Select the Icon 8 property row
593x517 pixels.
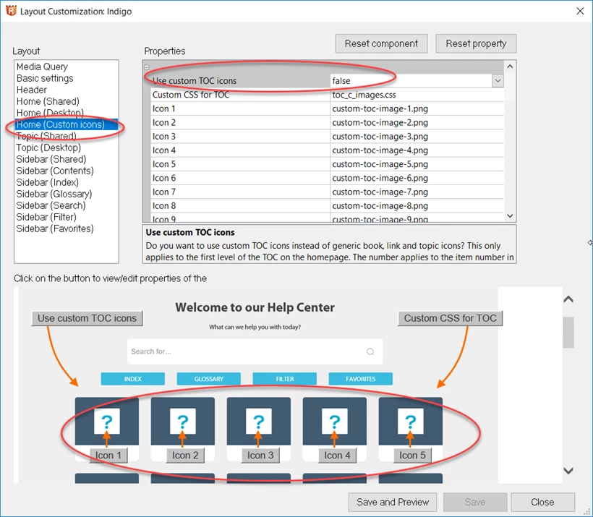pyautogui.click(x=328, y=206)
